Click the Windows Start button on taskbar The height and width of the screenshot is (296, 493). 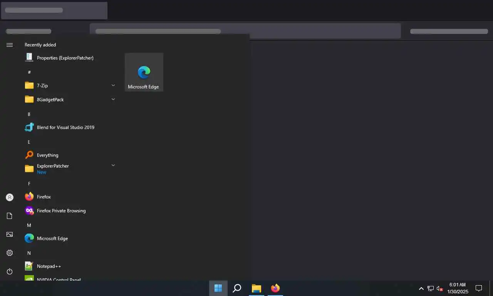pos(218,288)
